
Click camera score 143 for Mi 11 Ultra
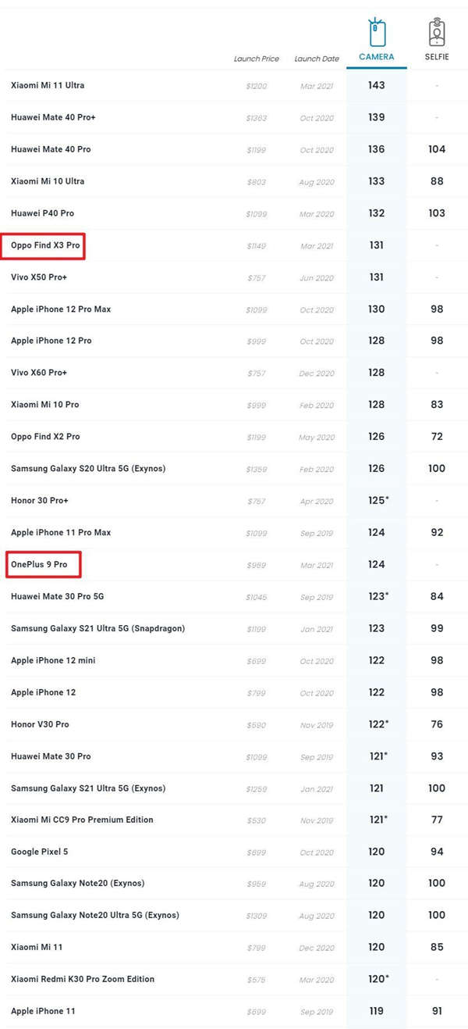click(x=377, y=85)
